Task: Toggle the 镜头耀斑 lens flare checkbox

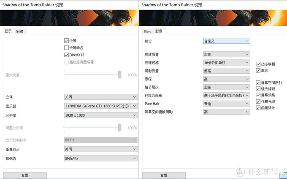Action: point(258,89)
